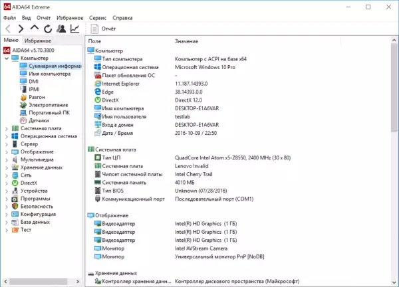399x287 pixels.
Task: Expand the Системная плата tree node
Action: click(x=7, y=129)
